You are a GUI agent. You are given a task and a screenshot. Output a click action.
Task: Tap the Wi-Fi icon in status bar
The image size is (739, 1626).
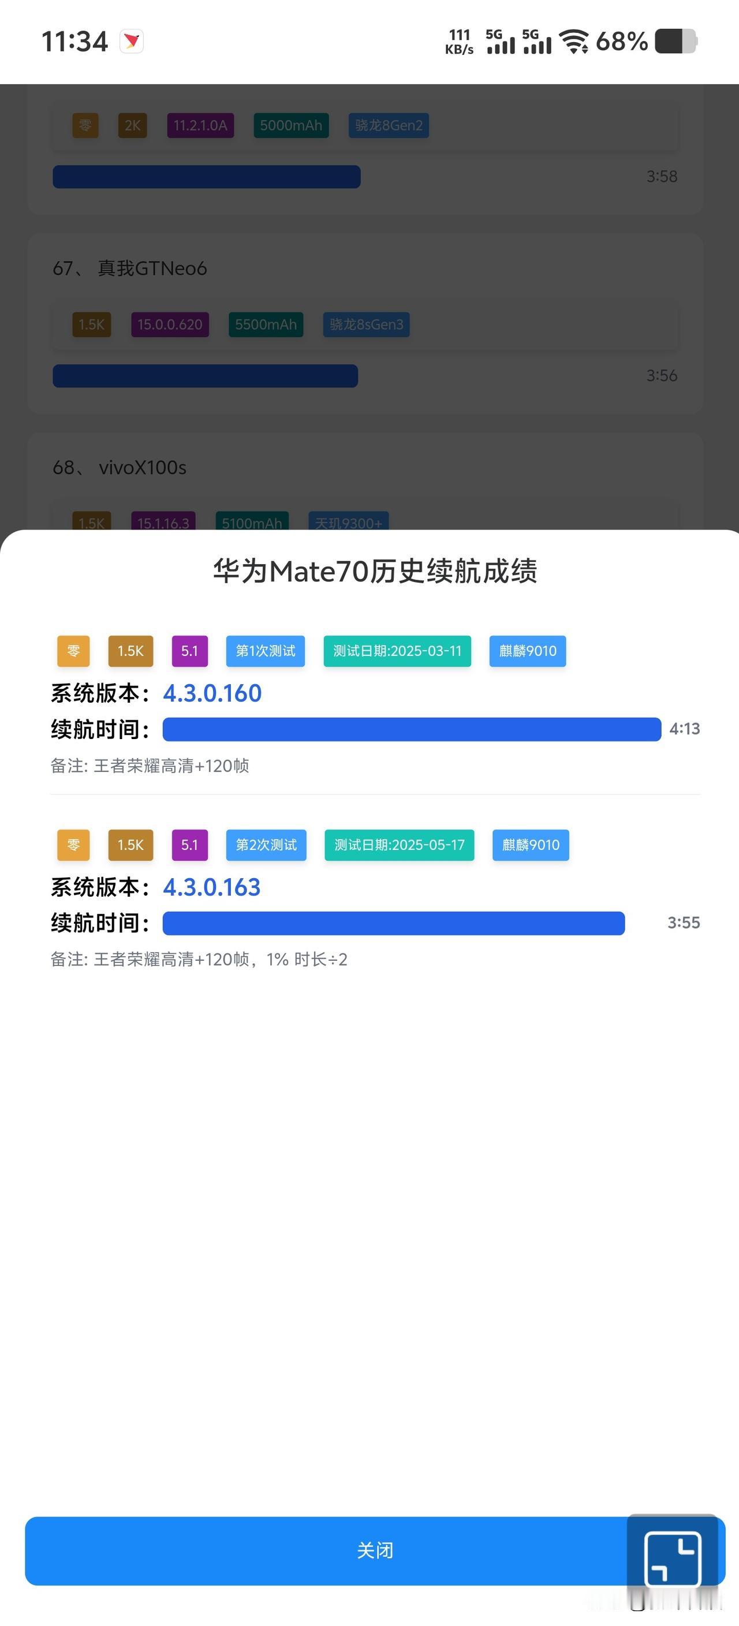[574, 42]
